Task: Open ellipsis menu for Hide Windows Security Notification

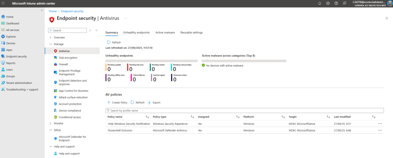Action: click(380, 124)
